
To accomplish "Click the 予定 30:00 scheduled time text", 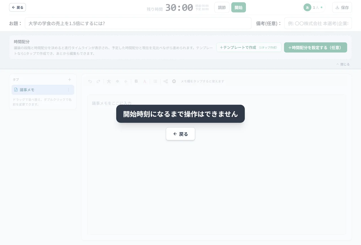I will point(202,9).
